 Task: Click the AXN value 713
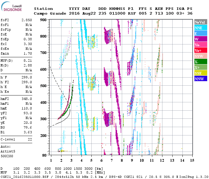tap(159, 13)
